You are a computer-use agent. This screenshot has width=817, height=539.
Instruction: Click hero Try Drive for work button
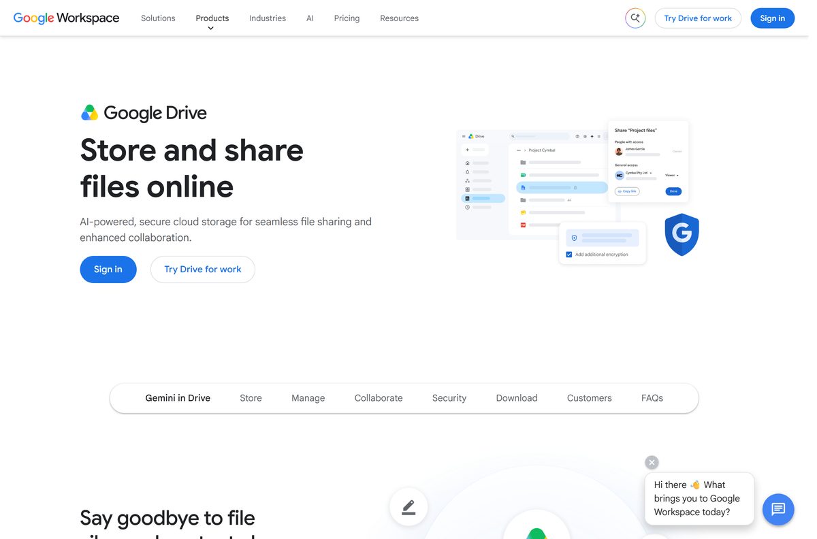(203, 269)
